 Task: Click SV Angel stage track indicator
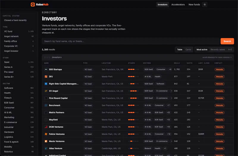click(133, 91)
